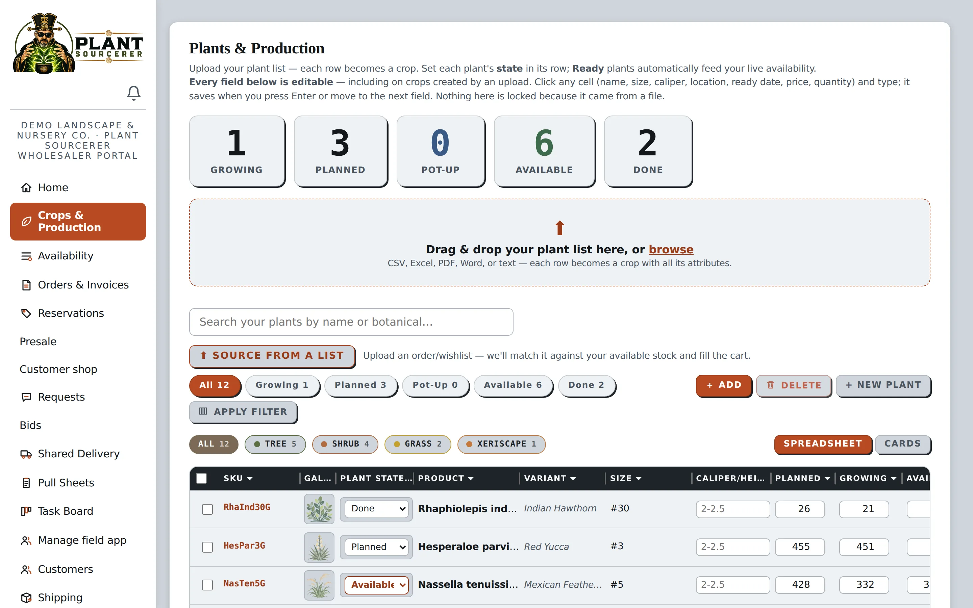Screen dimensions: 973x608
Task: Open plant state dropdown for Nassella row
Action: 376,584
